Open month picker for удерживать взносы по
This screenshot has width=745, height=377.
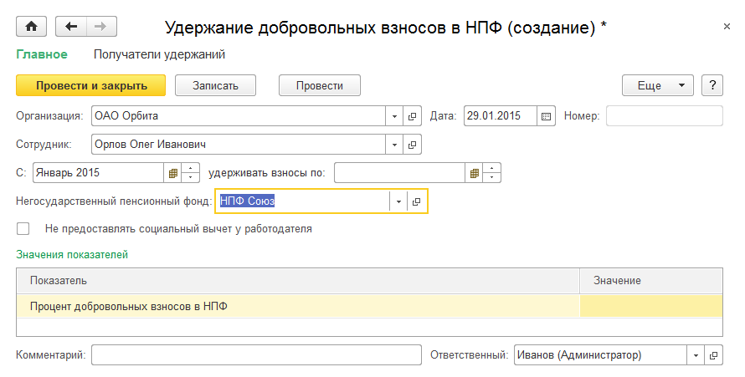coord(475,173)
